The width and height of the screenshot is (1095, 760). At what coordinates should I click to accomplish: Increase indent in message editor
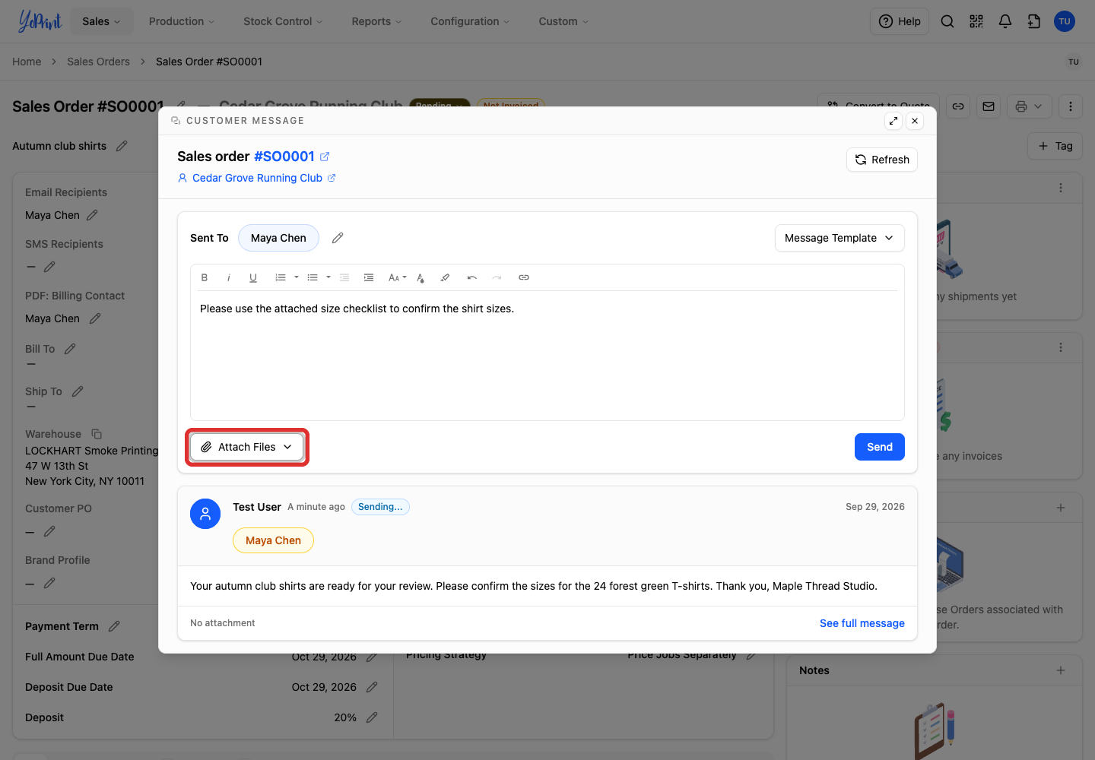click(369, 277)
